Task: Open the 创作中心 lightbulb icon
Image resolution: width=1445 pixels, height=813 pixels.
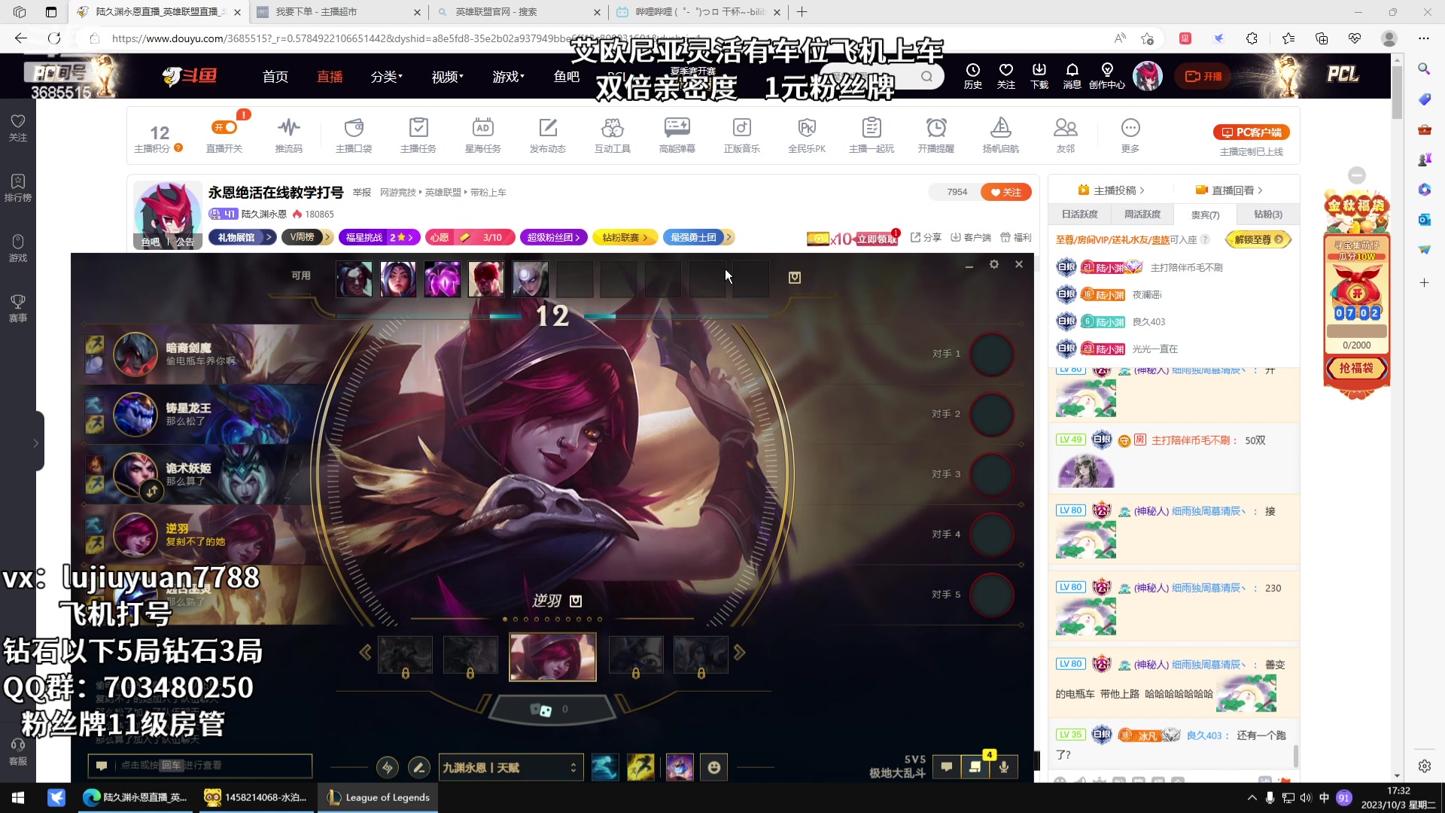Action: pyautogui.click(x=1107, y=76)
